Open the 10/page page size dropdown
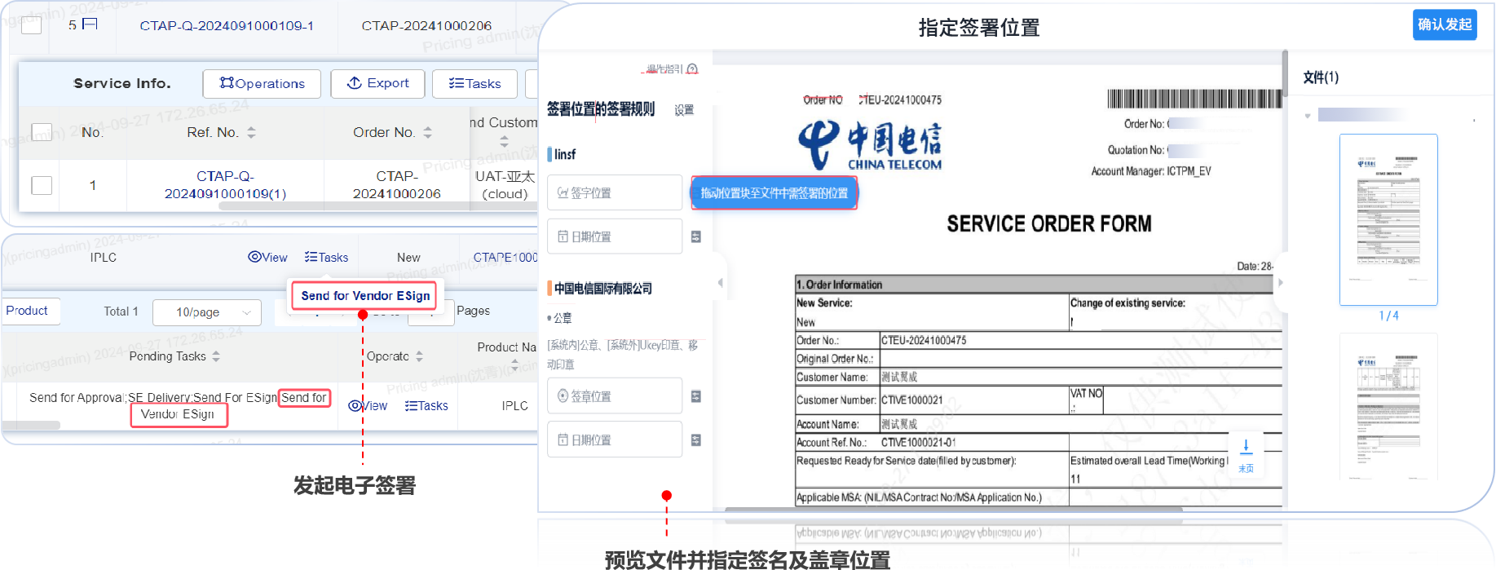The width and height of the screenshot is (1496, 570). 214,312
